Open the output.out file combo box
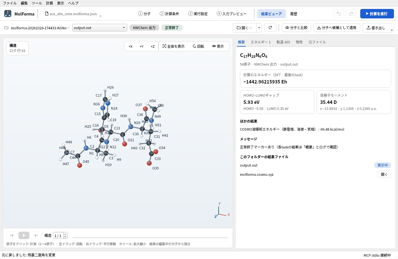The image size is (398, 259). pyautogui.click(x=100, y=28)
